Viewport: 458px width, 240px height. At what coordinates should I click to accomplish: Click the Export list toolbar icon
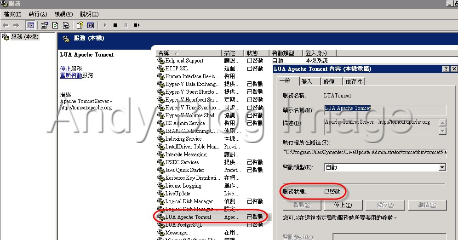tap(66, 25)
